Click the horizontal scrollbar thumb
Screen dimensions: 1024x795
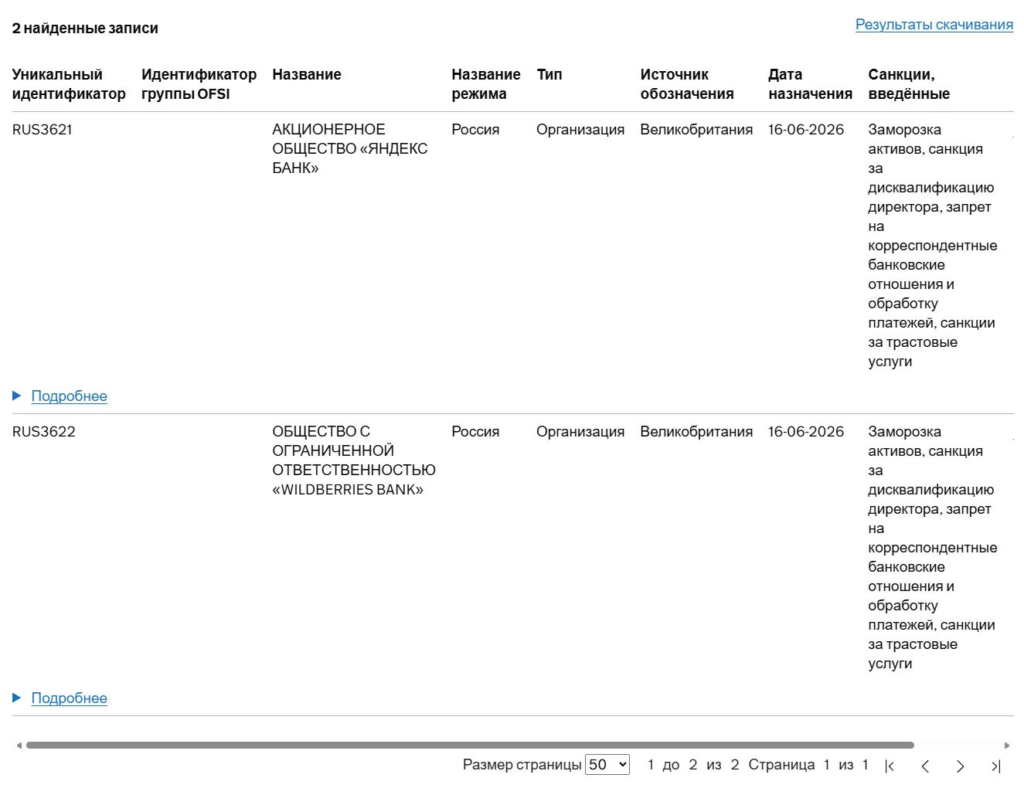(470, 746)
